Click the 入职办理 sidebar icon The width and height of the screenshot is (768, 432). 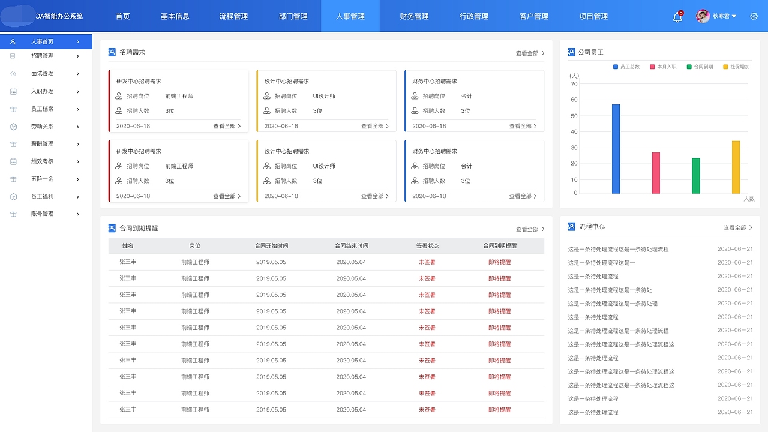pyautogui.click(x=13, y=91)
